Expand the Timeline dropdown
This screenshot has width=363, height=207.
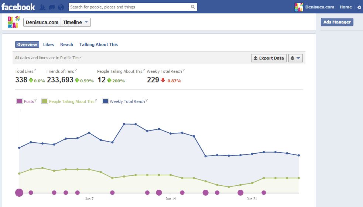[x=76, y=22]
